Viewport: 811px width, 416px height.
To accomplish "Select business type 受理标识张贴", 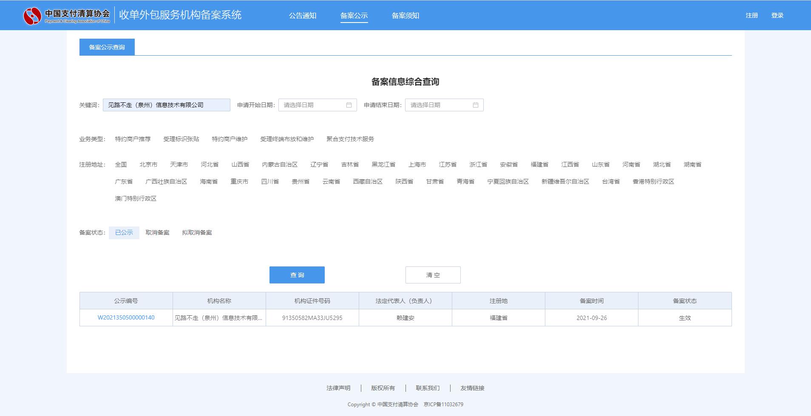I will tap(181, 139).
